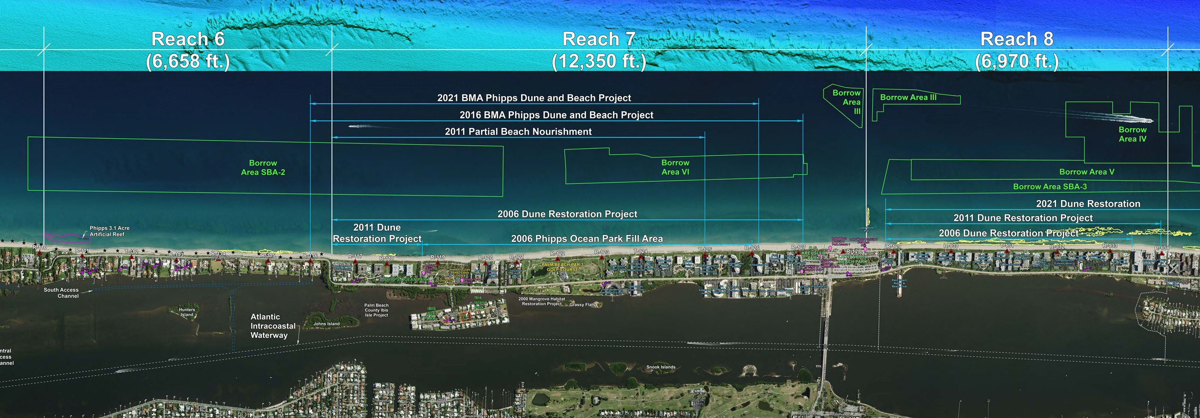Click the Reach 8 heading label

click(x=1016, y=40)
